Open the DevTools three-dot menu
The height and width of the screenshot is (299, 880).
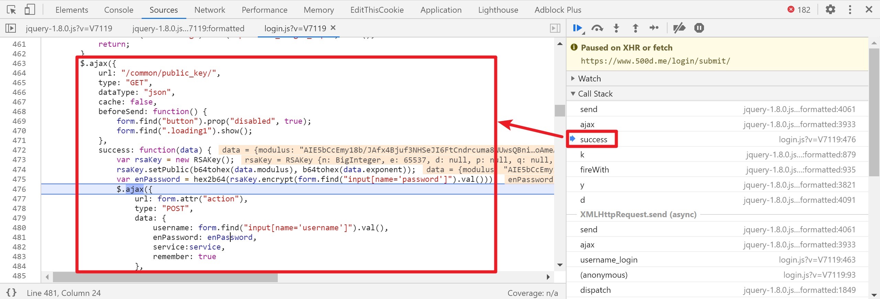tap(850, 10)
